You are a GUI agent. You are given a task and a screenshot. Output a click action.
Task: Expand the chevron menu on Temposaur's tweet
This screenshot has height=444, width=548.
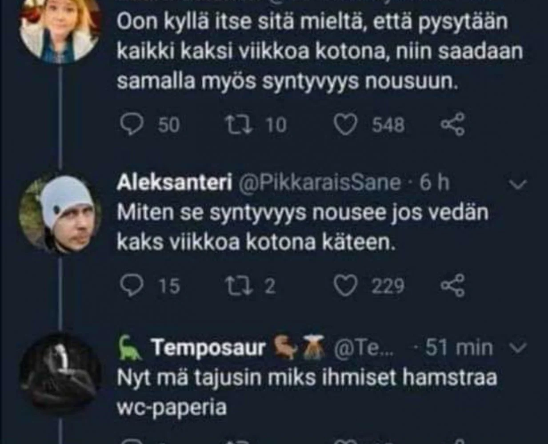517,348
